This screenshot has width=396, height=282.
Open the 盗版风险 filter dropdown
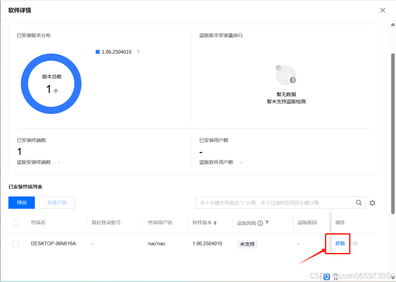(267, 223)
